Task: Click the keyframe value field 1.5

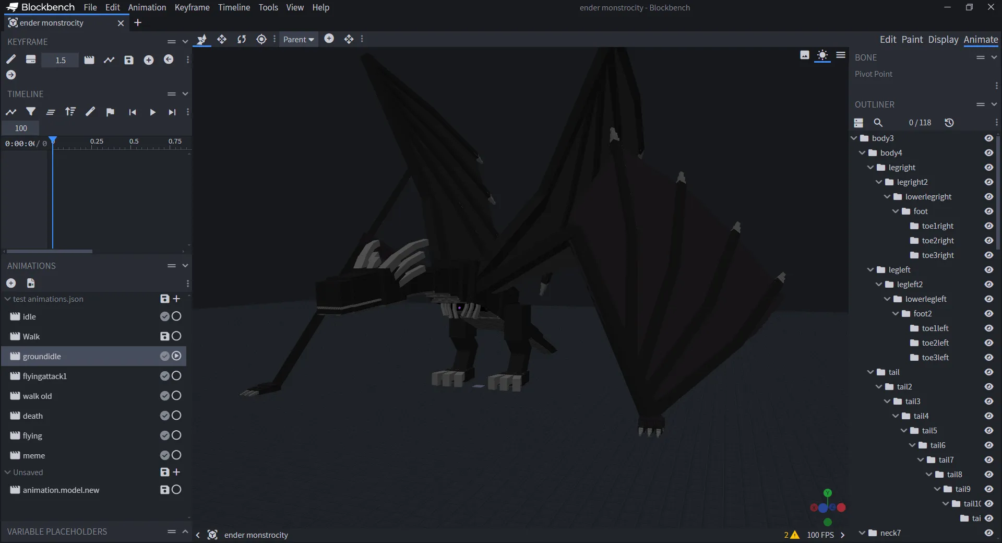Action: click(61, 60)
